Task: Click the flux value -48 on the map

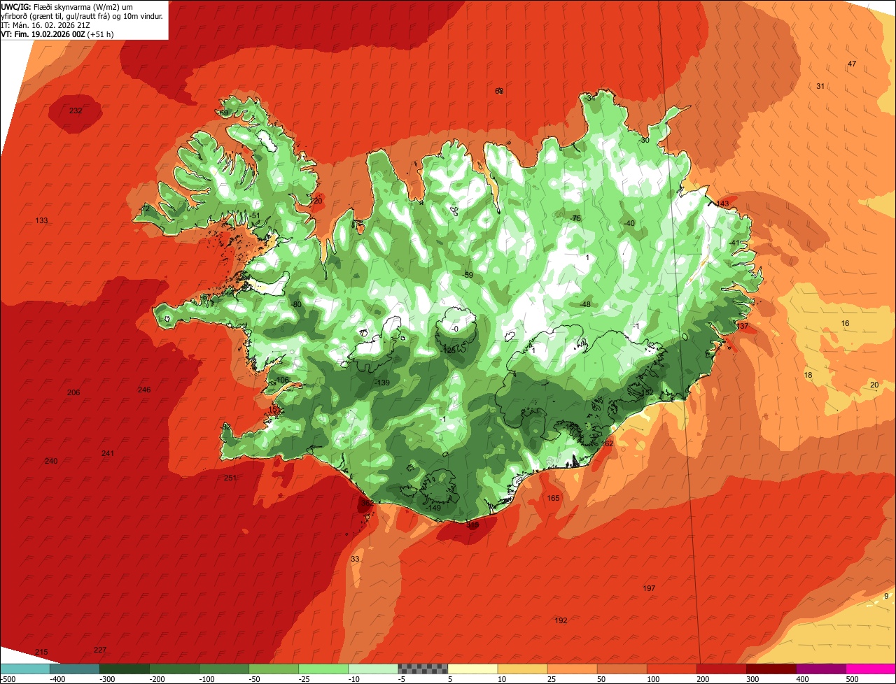Action: click(x=584, y=305)
